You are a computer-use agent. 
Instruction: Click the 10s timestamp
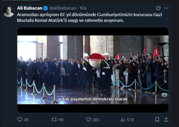pos(83,8)
